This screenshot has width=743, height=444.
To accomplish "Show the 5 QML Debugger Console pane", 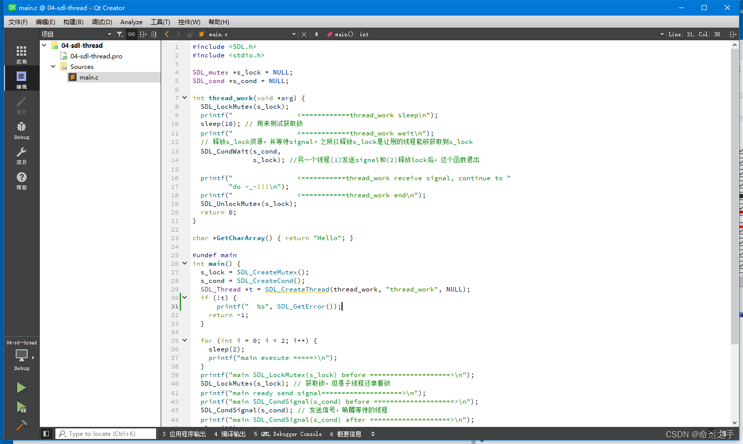I will [288, 434].
